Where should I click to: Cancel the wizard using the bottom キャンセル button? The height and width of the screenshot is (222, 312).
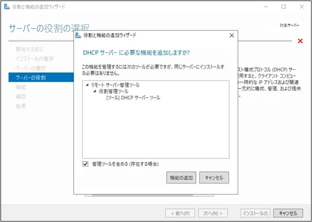coord(287,213)
